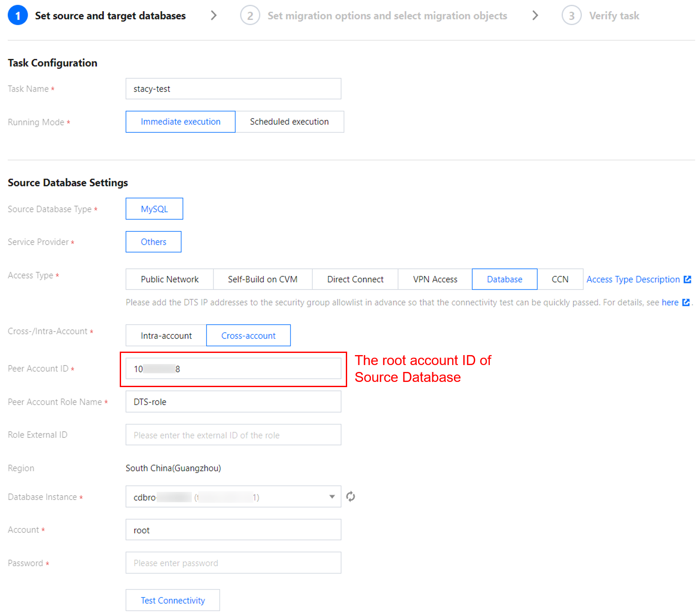This screenshot has width=696, height=612.
Task: Choose Intra-account option
Action: tap(166, 336)
